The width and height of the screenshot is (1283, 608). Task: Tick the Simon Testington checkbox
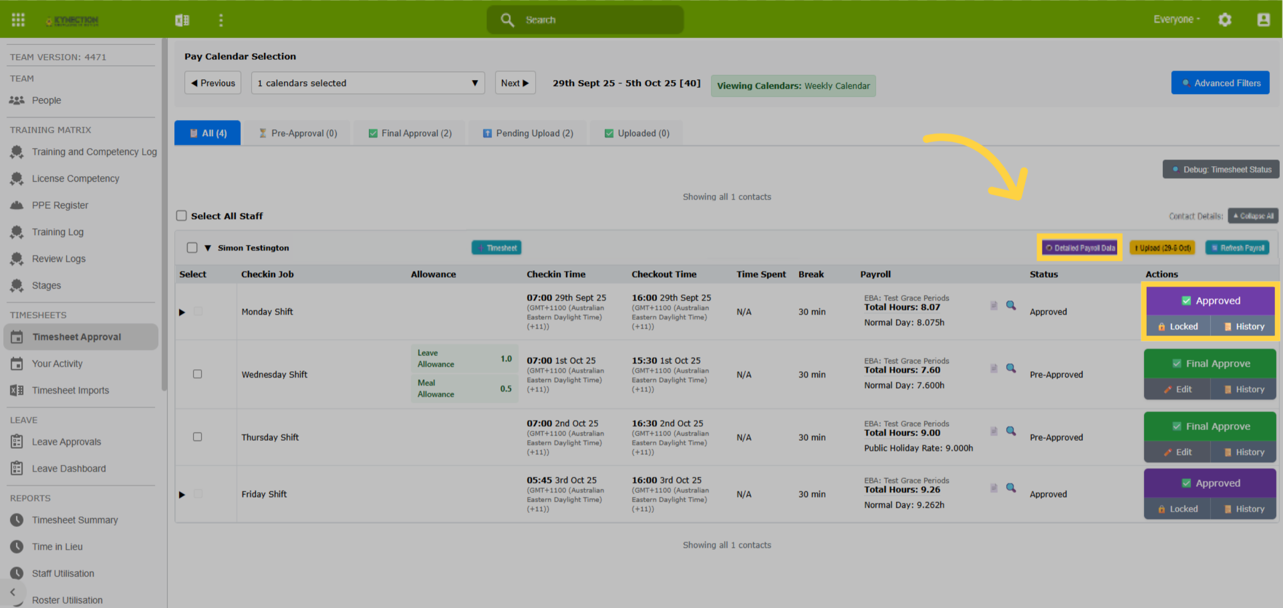coord(192,248)
